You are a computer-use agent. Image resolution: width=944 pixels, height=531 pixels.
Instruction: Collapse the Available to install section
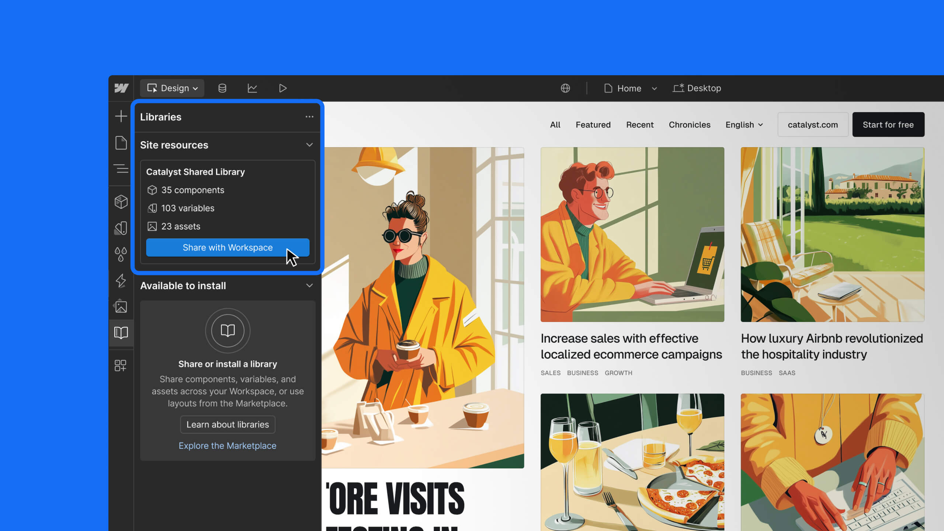tap(309, 285)
